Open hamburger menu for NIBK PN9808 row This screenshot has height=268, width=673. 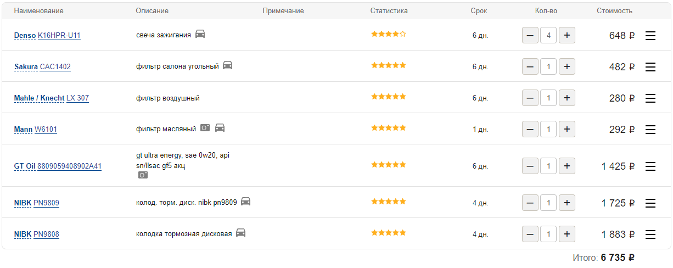650,235
